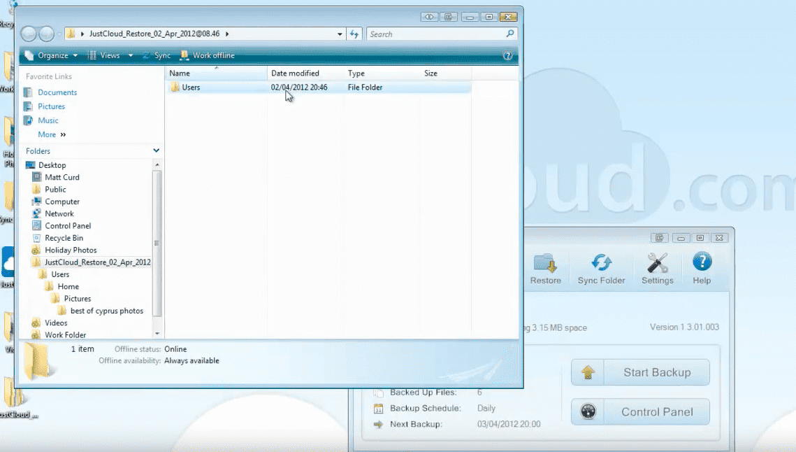Click the refresh button beside address bar
Viewport: 796px width, 452px height.
354,34
